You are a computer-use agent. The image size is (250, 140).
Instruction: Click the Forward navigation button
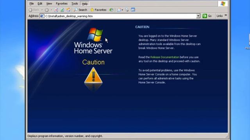pyautogui.click(x=47, y=10)
